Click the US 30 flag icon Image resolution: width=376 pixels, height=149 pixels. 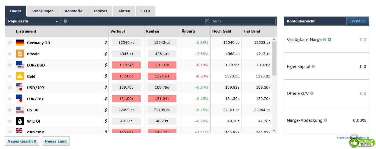[20, 110]
